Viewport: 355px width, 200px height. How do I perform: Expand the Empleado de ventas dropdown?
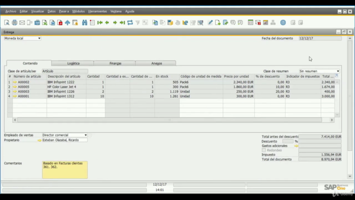(x=85, y=135)
